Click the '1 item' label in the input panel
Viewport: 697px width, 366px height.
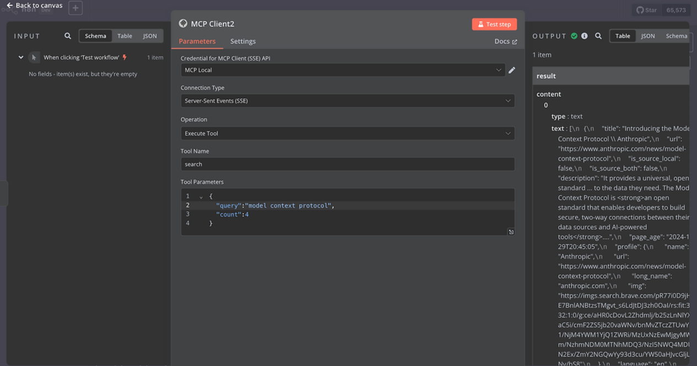(x=155, y=57)
